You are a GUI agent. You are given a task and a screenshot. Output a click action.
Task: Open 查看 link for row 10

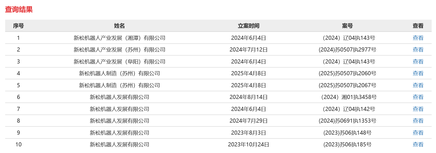(418, 144)
